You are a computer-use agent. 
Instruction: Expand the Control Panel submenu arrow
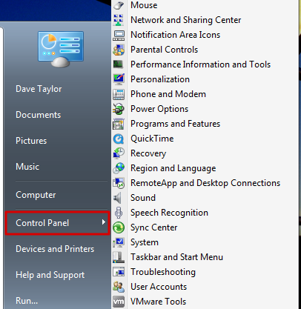104,222
